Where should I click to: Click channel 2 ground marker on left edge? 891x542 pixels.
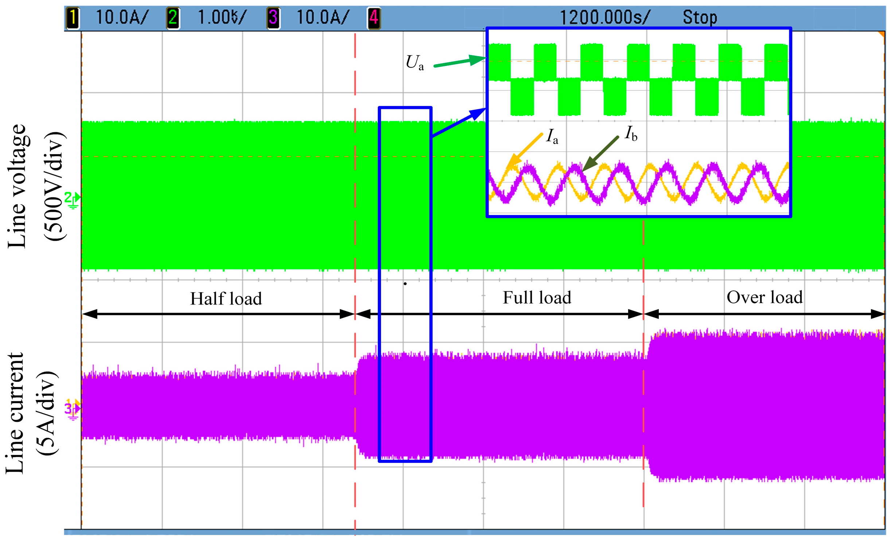pos(72,200)
